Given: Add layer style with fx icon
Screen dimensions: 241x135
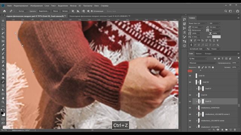Looking at the screenshot, I should [214, 130].
